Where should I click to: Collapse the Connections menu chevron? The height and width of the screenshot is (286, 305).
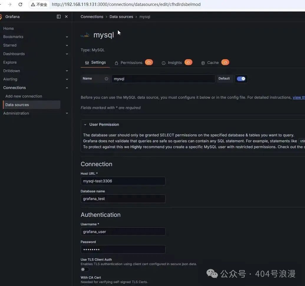(x=67, y=88)
